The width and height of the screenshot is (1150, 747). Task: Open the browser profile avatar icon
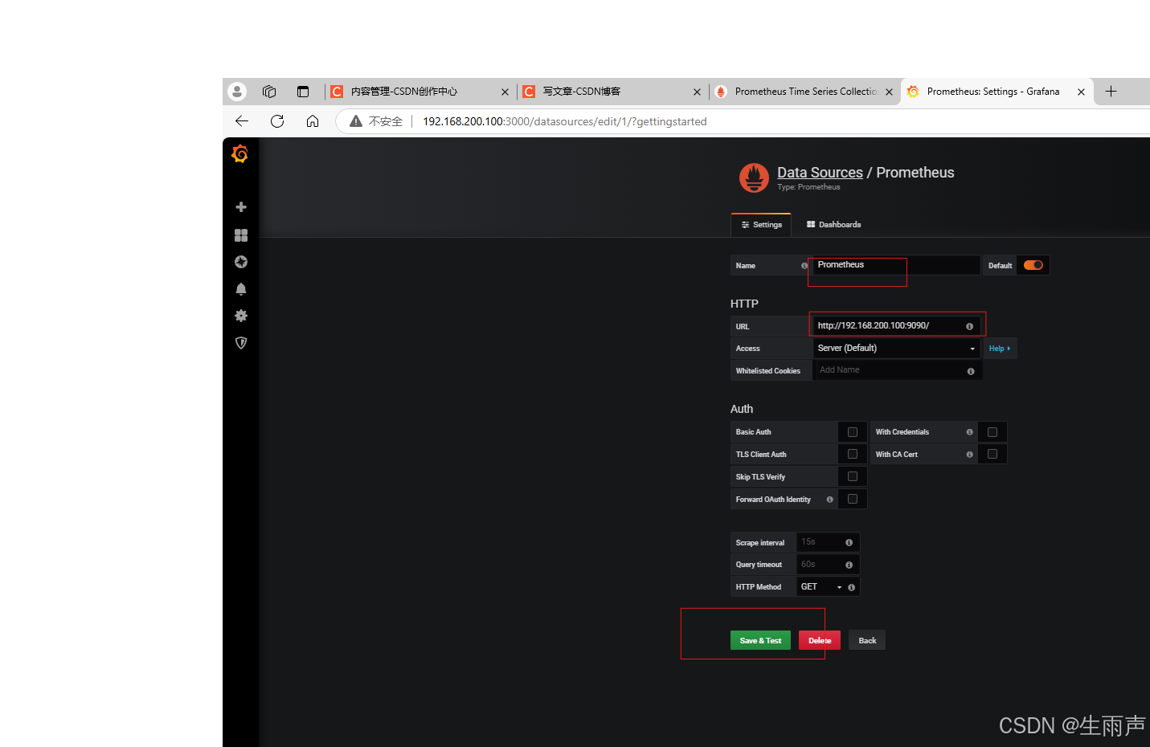(237, 92)
